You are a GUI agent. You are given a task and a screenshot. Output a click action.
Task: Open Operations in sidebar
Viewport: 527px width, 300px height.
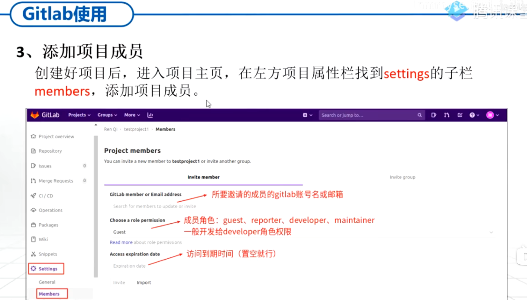tap(50, 210)
